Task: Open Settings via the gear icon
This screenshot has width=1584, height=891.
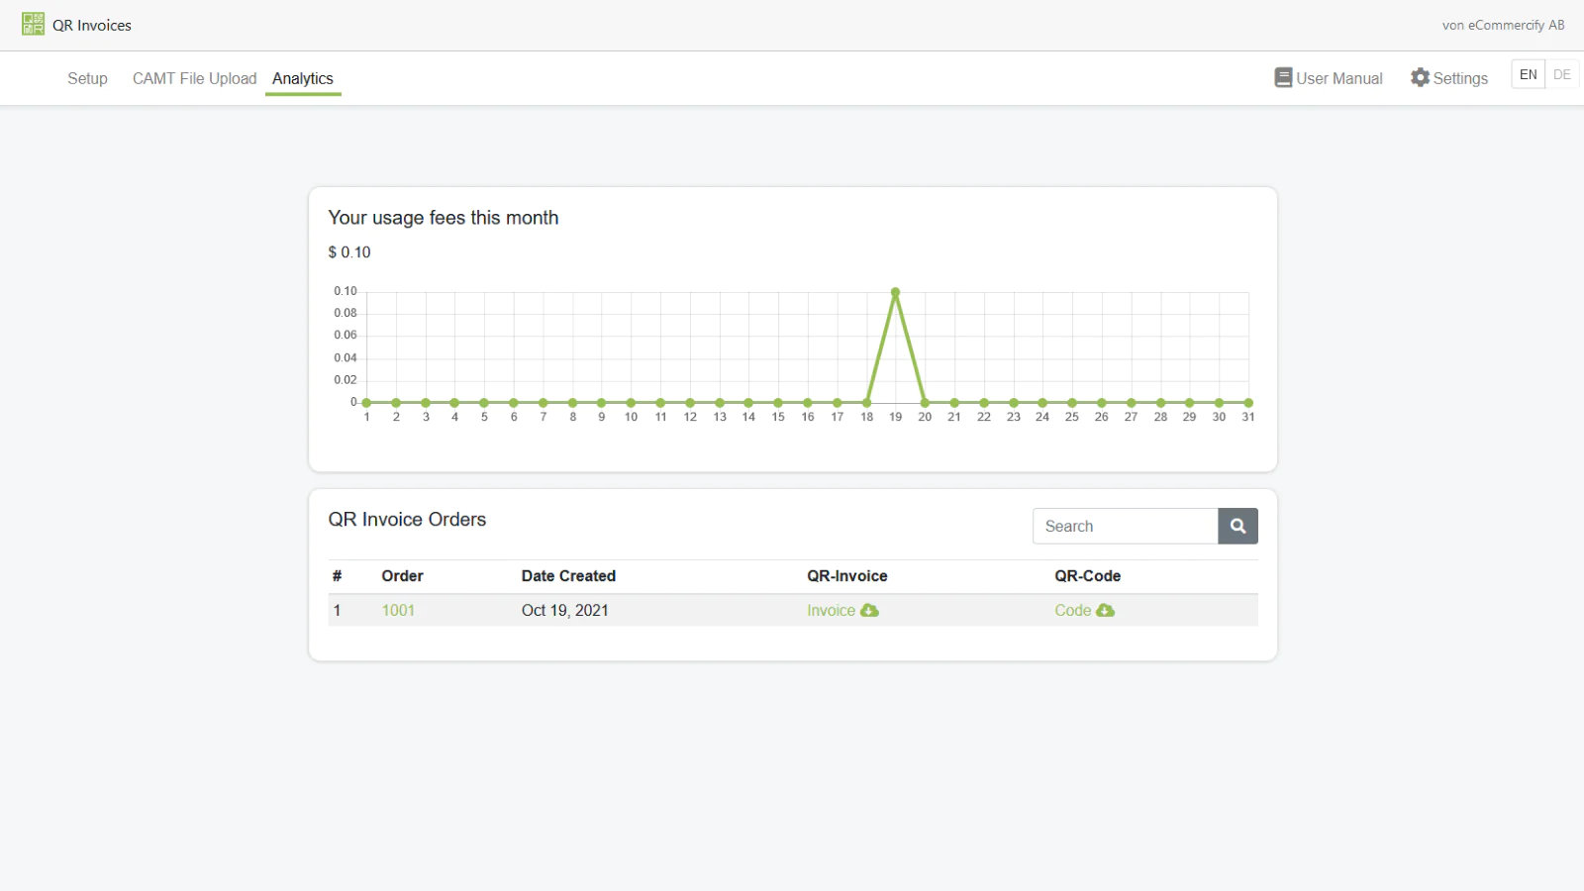Action: pyautogui.click(x=1419, y=77)
